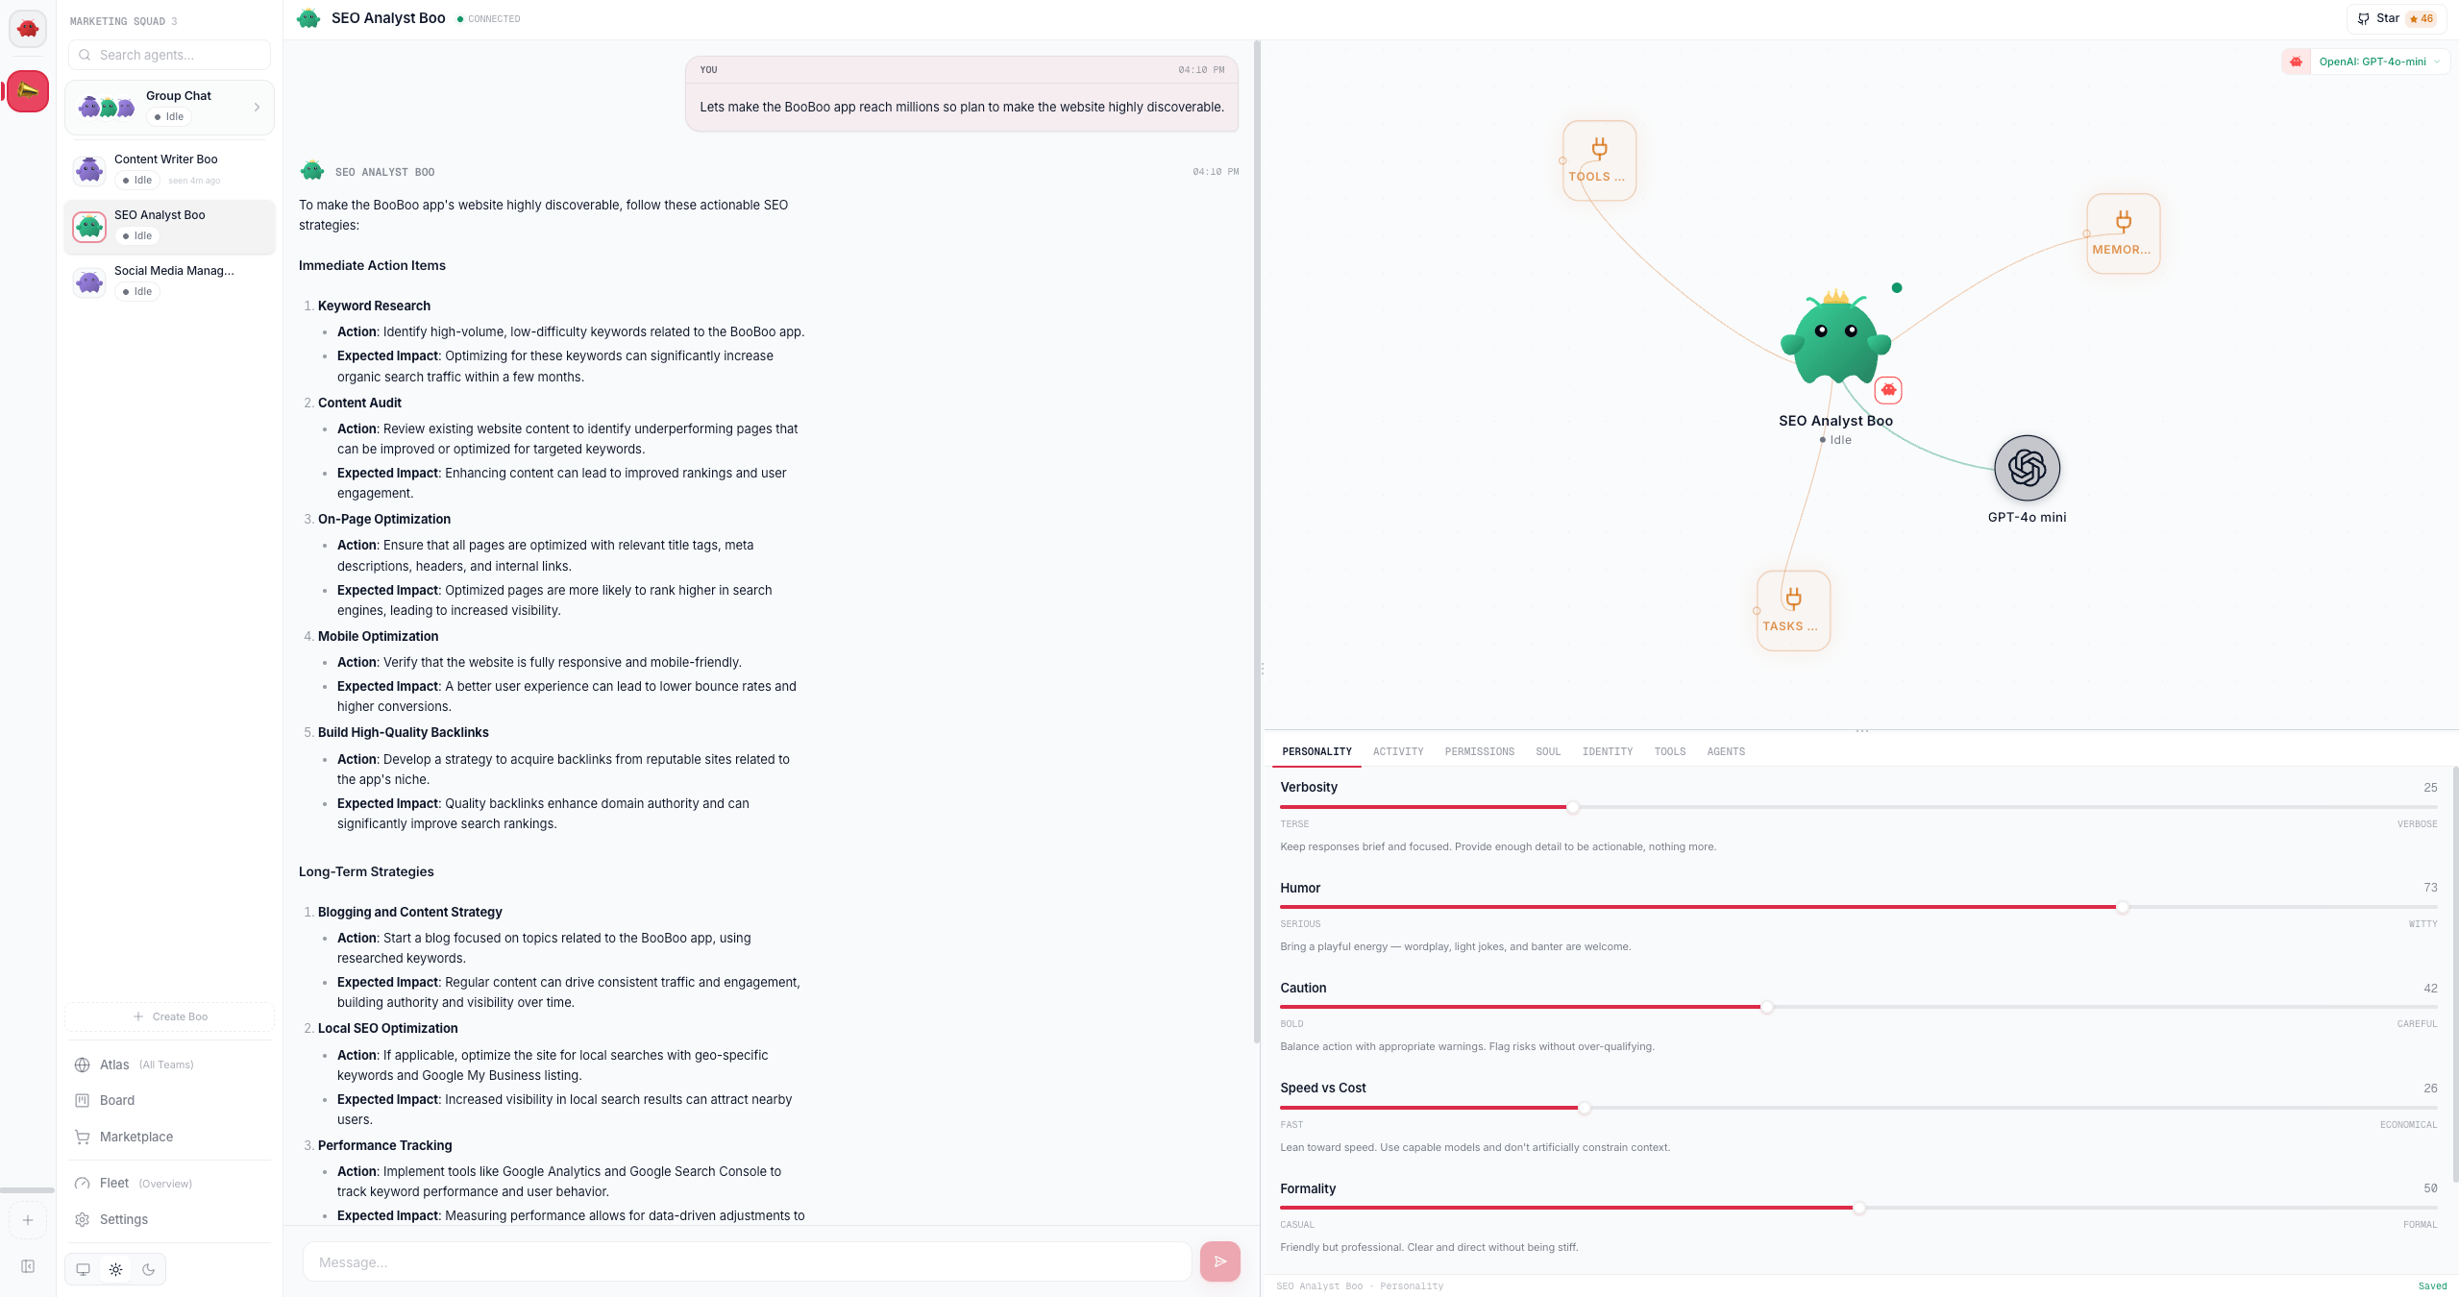Collapse the sidebar with the panel icon

pyautogui.click(x=28, y=1266)
